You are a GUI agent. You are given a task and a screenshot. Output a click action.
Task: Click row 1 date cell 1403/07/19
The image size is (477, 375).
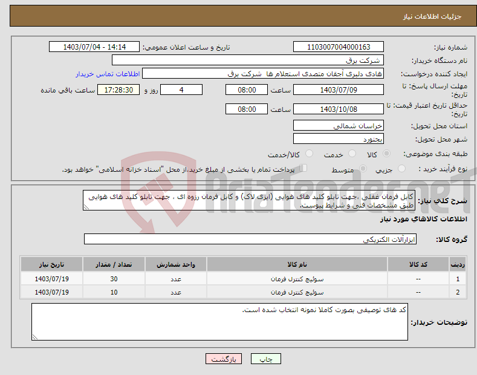[52, 279]
